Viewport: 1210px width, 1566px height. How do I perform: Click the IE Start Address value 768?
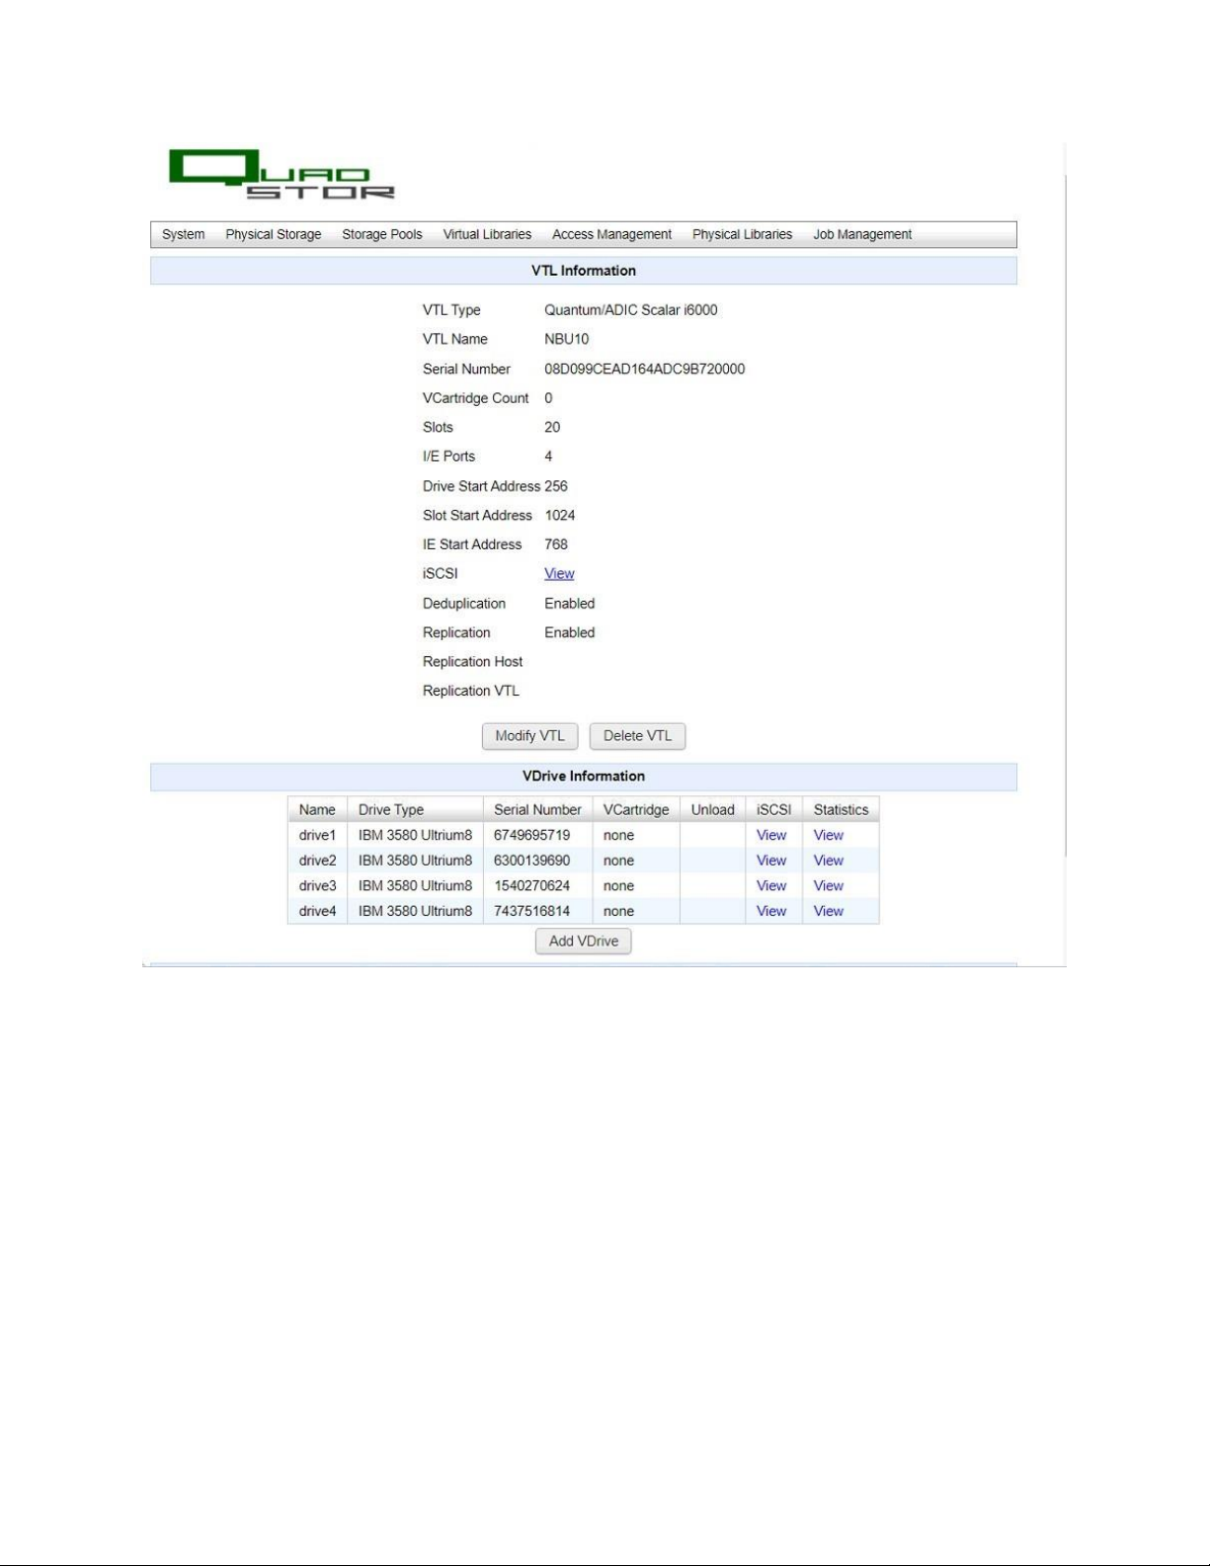pyautogui.click(x=556, y=544)
